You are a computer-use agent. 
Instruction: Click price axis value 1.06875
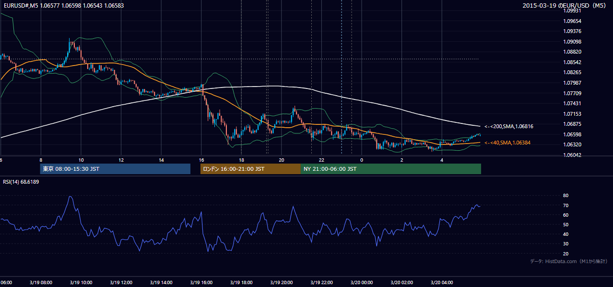pyautogui.click(x=572, y=124)
